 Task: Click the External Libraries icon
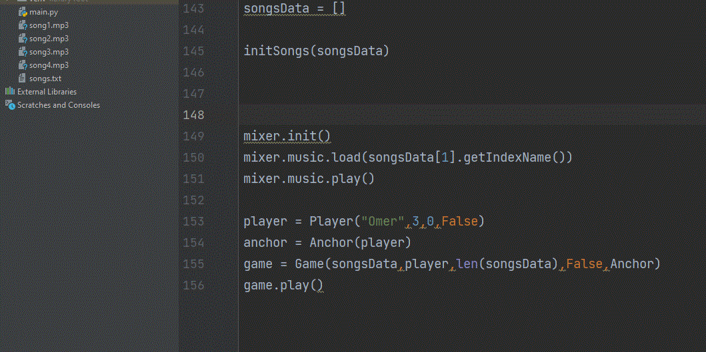pos(10,91)
